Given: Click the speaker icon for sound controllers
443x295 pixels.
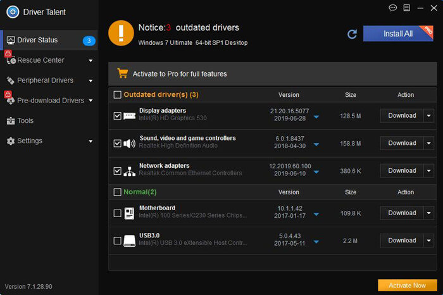Looking at the screenshot, I should [129, 144].
